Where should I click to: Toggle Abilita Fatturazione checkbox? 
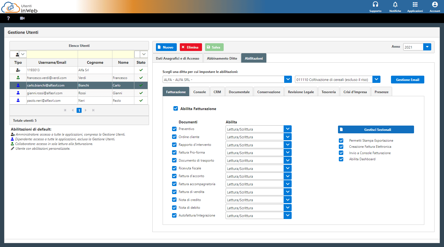coord(176,108)
